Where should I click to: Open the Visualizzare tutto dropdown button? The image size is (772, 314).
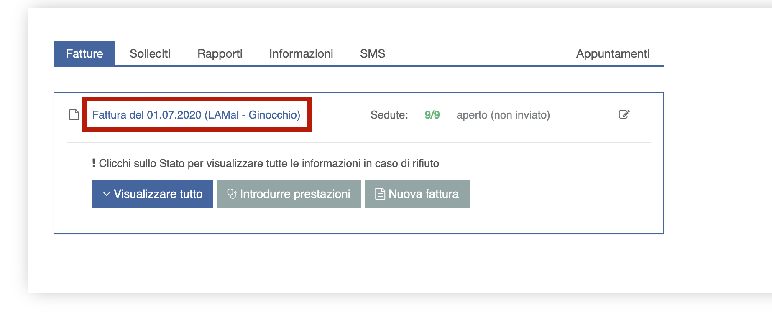coord(153,194)
